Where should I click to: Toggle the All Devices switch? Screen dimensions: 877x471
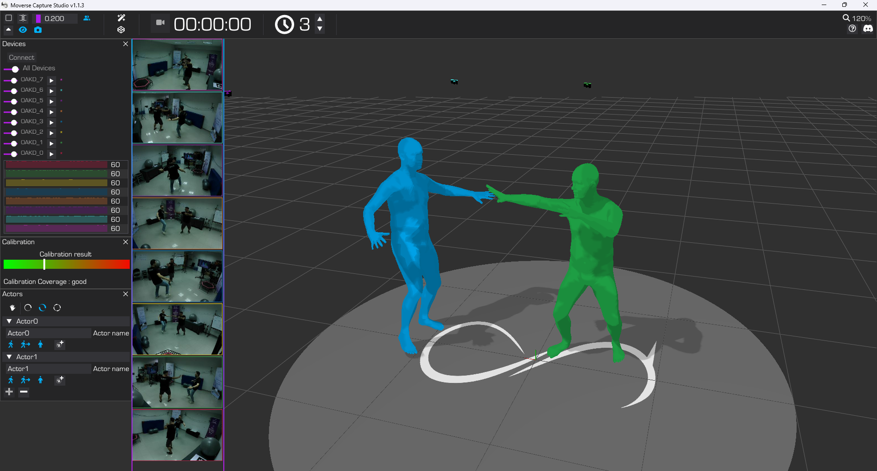(x=11, y=69)
